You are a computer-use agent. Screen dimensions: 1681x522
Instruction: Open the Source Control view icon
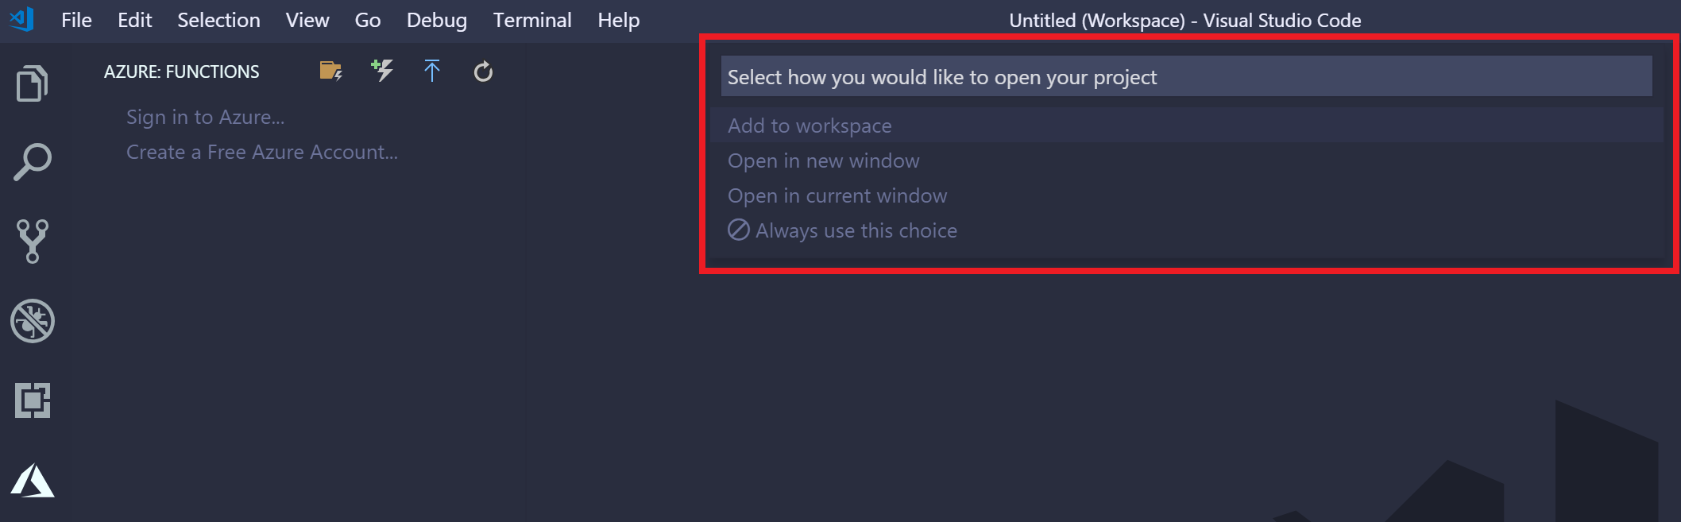point(32,242)
